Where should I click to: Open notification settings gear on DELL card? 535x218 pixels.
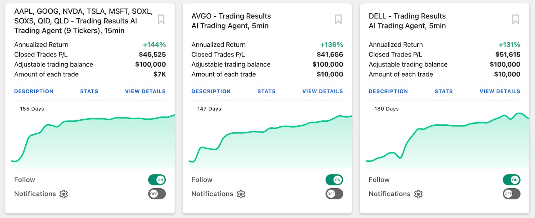pos(418,194)
